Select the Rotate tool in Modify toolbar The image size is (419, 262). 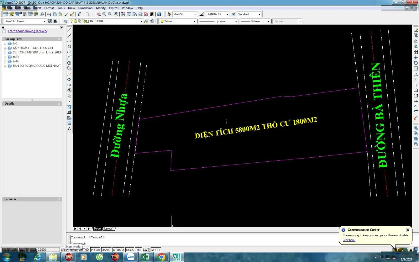tap(416, 63)
